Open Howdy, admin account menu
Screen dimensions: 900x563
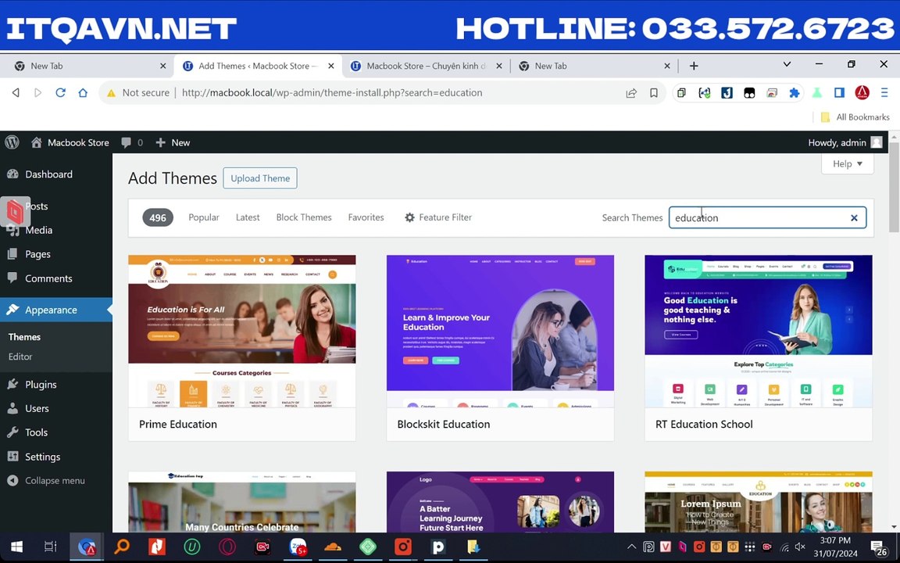pyautogui.click(x=845, y=142)
